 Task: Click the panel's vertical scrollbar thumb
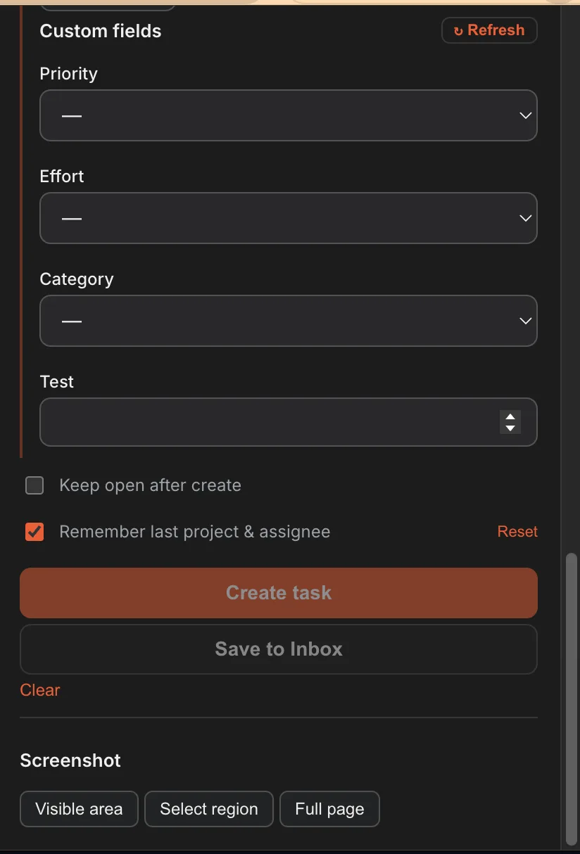point(572,699)
